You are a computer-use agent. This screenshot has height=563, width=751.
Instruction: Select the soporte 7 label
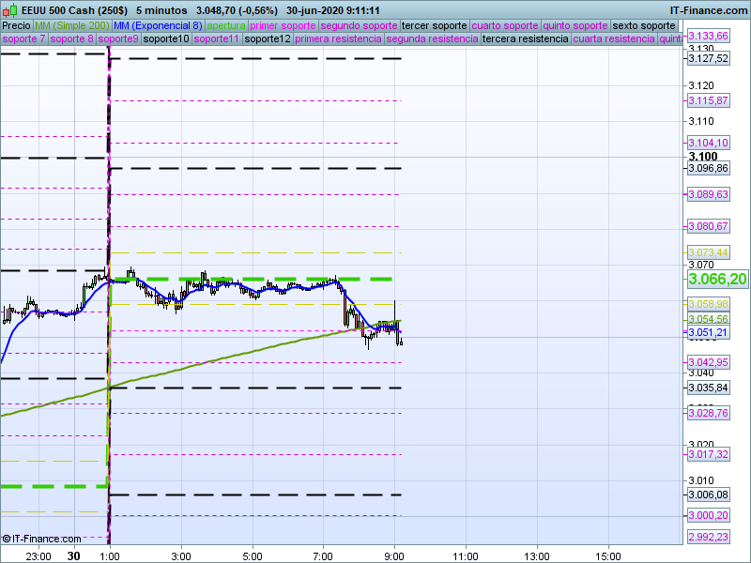24,38
